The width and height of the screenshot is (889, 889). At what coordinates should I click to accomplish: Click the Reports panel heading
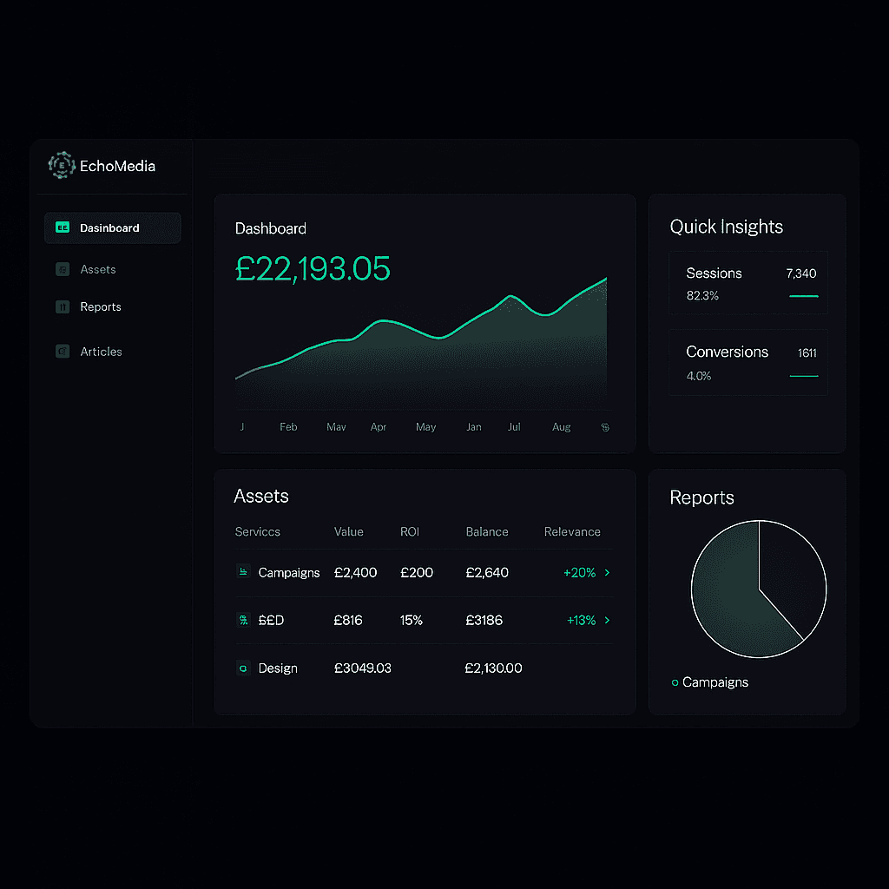[701, 497]
